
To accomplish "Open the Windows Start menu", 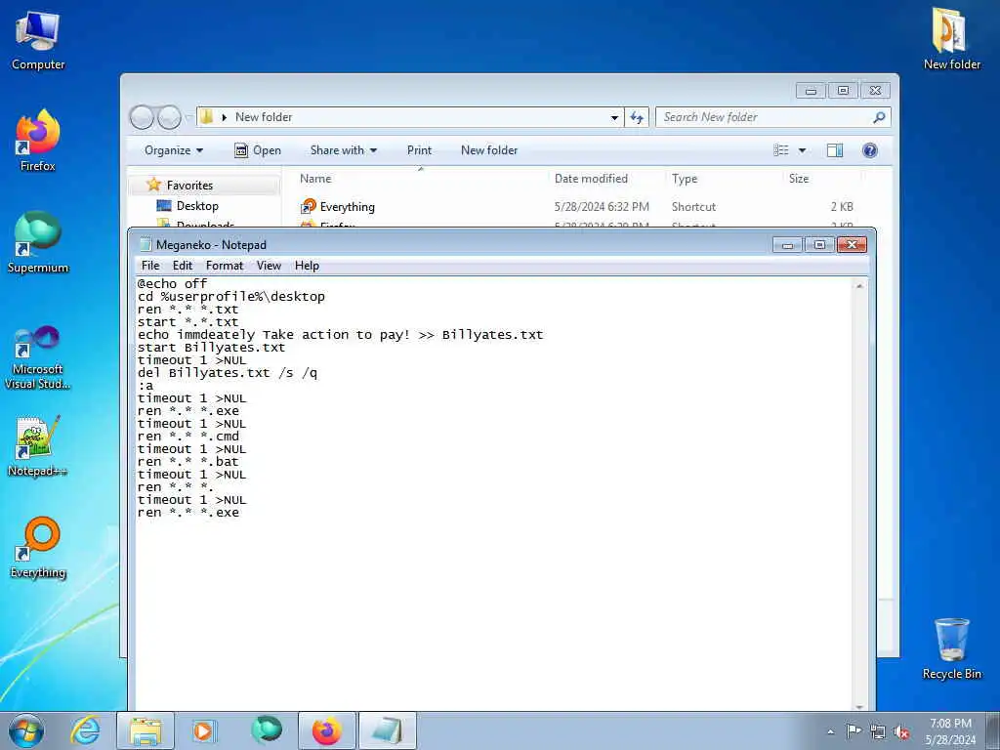I will (26, 730).
